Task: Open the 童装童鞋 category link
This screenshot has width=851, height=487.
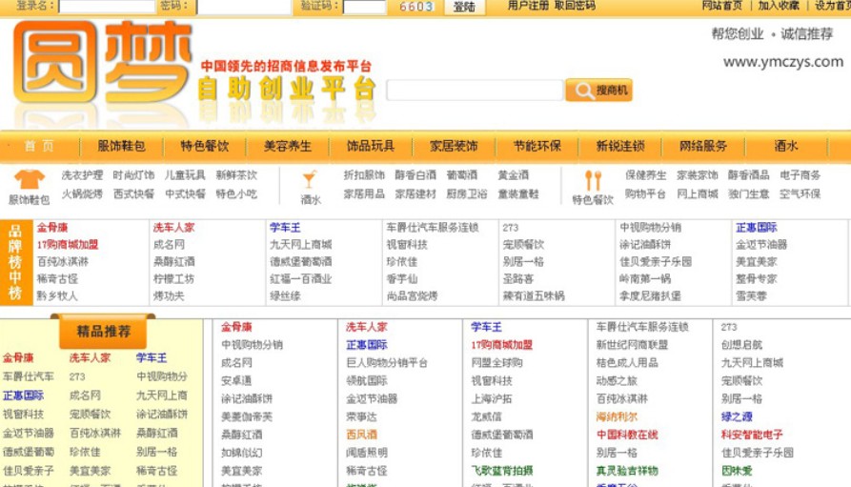Action: (518, 193)
